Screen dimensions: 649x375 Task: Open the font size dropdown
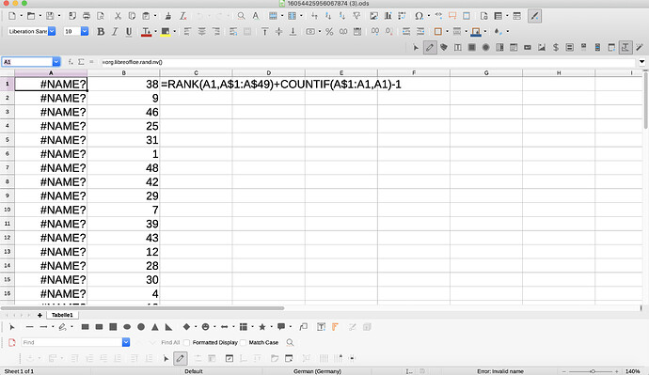click(x=85, y=31)
